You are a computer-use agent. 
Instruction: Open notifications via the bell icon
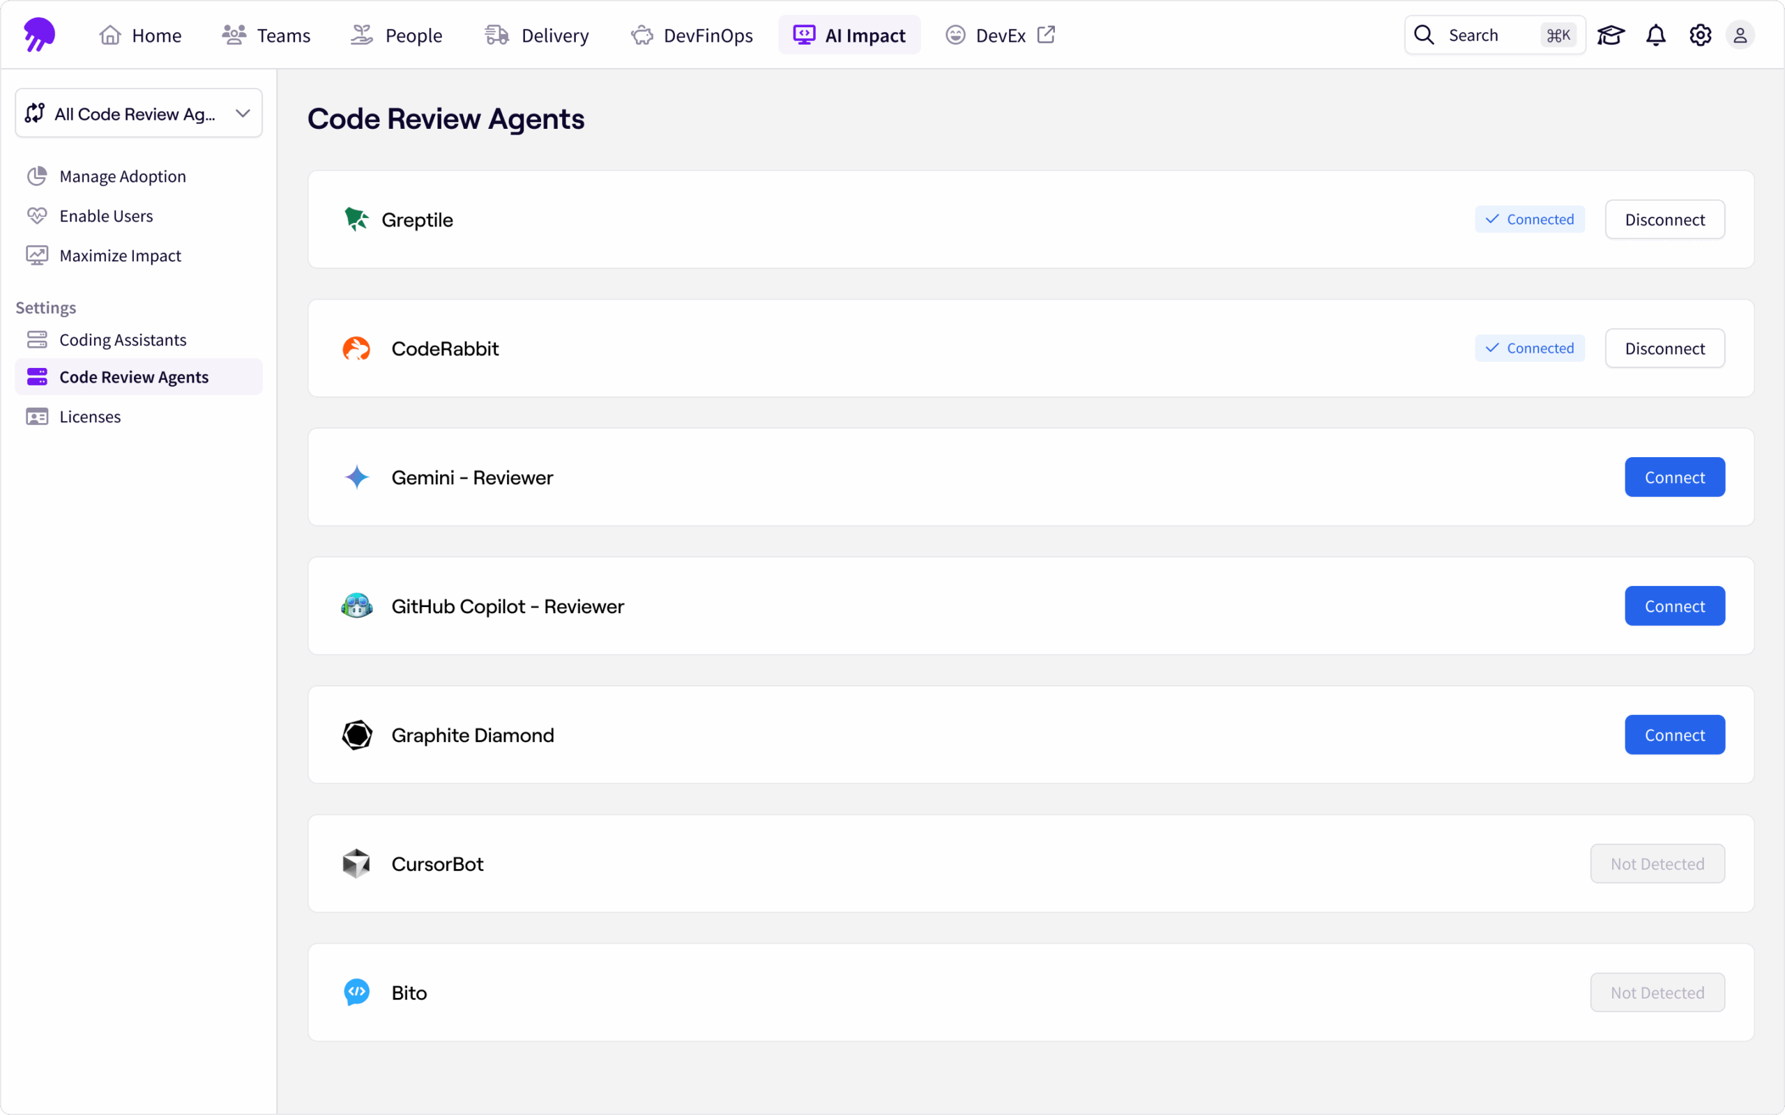click(x=1655, y=35)
